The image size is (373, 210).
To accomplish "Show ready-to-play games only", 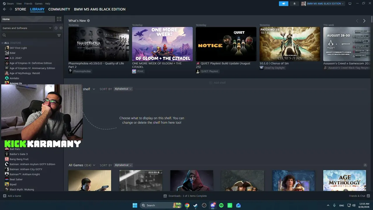I will coord(61,28).
